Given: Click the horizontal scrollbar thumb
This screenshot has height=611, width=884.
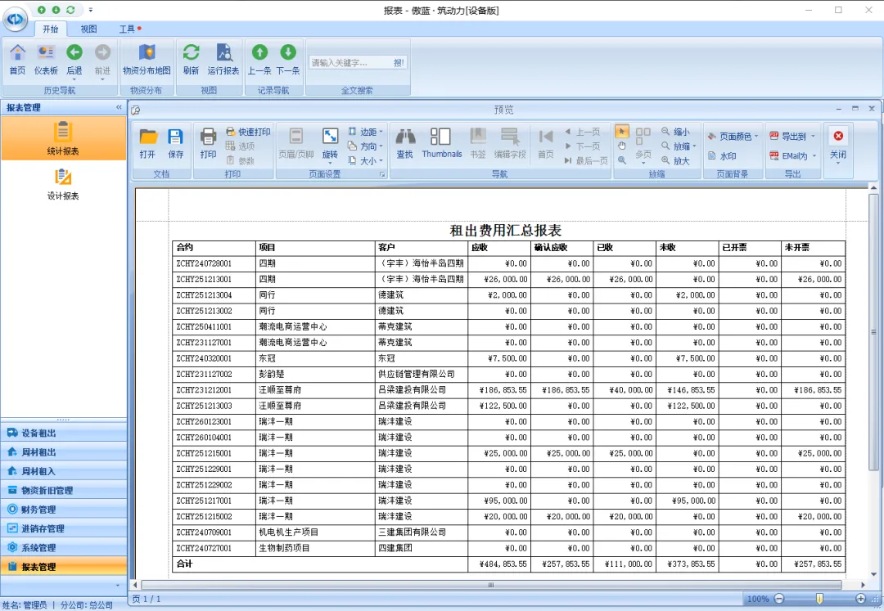Looking at the screenshot, I should [x=490, y=585].
